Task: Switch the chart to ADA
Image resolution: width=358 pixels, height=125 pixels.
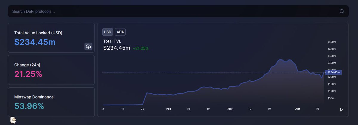Action: pos(121,32)
